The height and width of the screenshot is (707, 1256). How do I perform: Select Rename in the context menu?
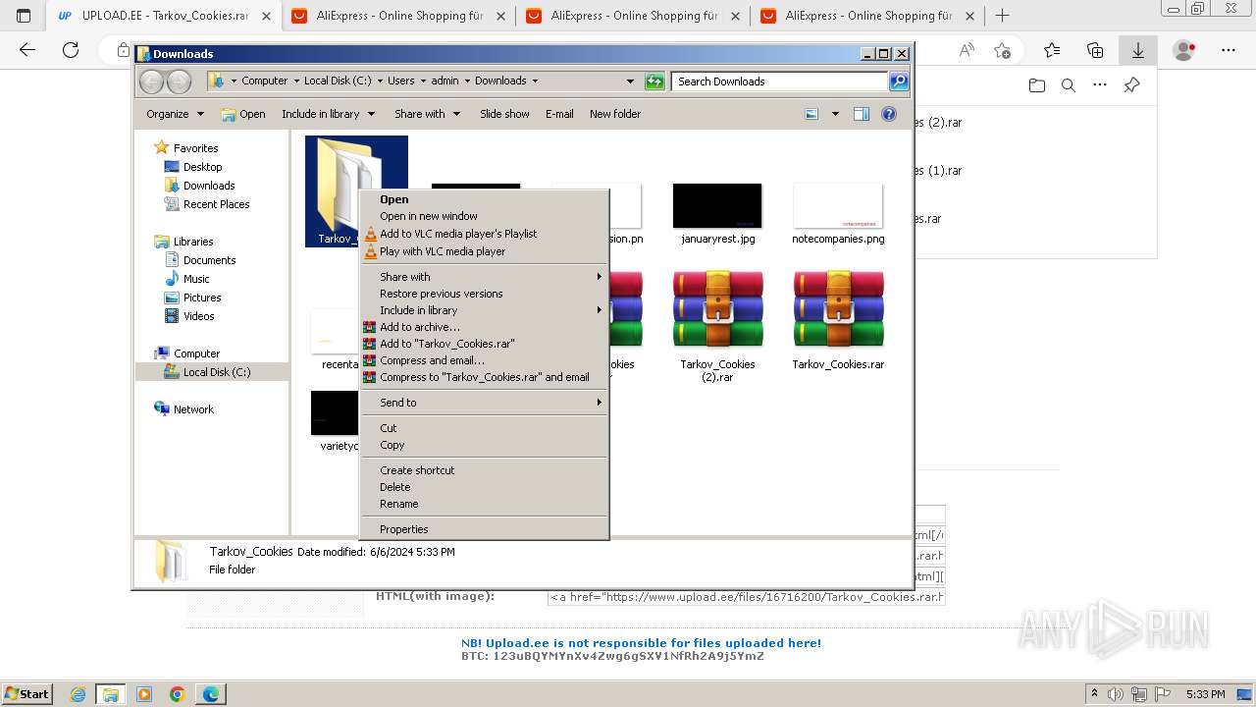click(485, 504)
